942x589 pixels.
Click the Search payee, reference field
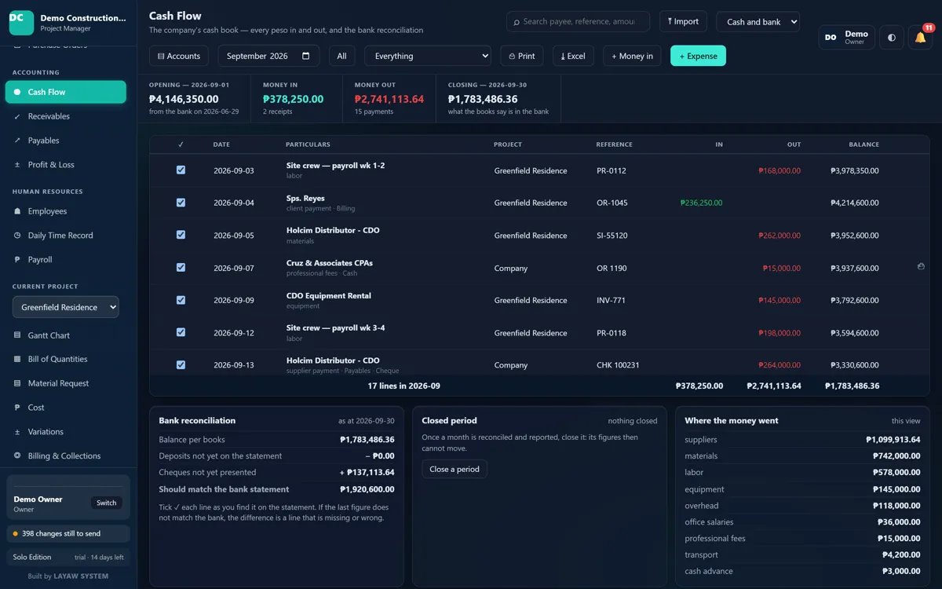pyautogui.click(x=578, y=22)
